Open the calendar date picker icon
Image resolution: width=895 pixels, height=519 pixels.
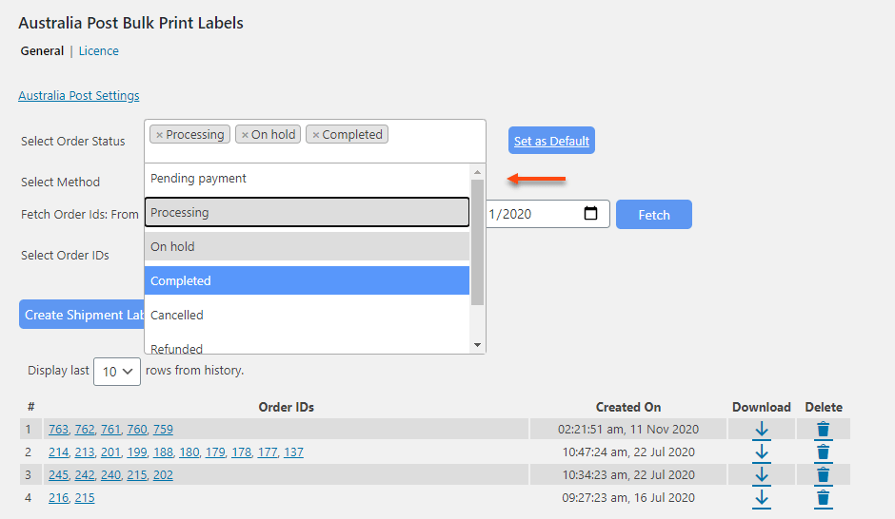click(x=590, y=213)
